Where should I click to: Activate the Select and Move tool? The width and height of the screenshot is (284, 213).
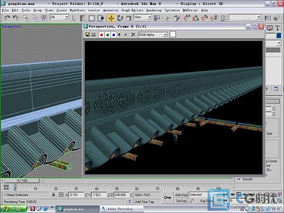click(111, 18)
